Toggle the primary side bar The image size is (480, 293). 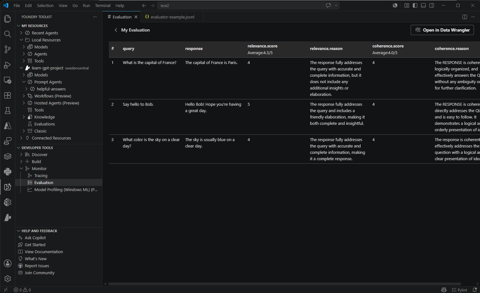(415, 5)
